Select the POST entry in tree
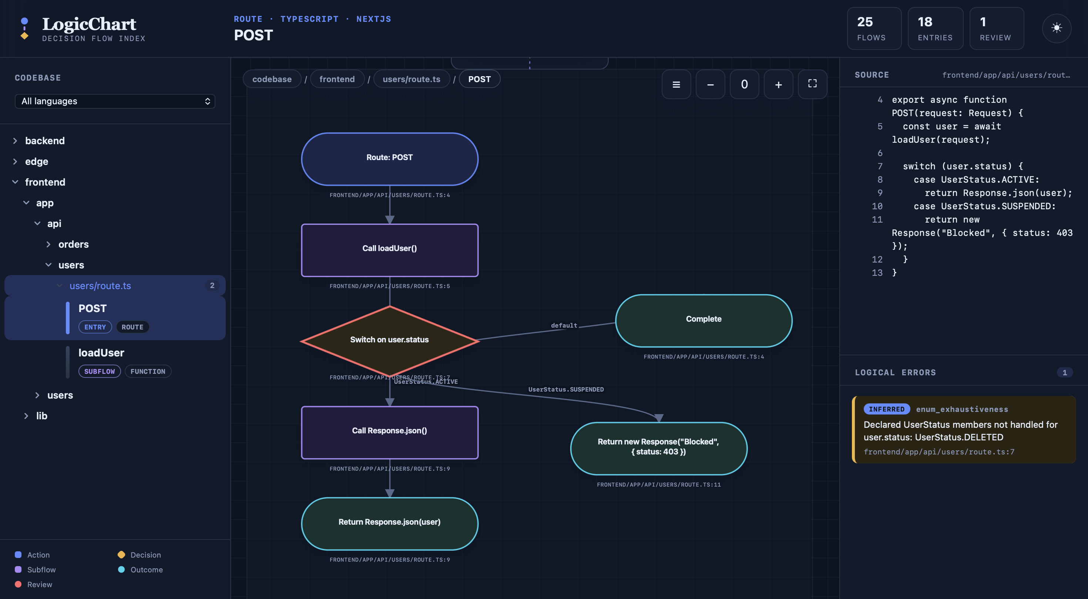This screenshot has height=599, width=1088. (x=115, y=318)
